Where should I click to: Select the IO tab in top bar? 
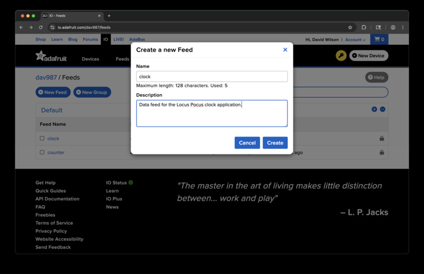(x=106, y=39)
